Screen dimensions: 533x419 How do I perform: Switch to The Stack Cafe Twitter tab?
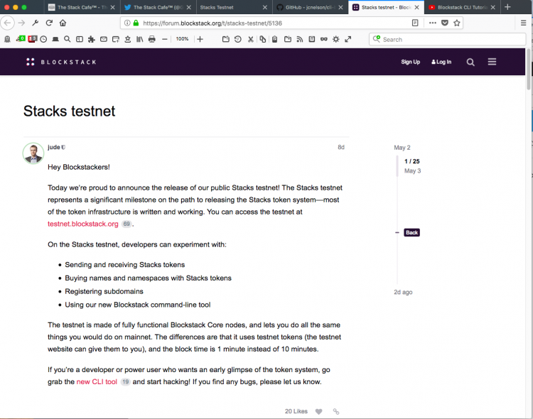coord(158,7)
